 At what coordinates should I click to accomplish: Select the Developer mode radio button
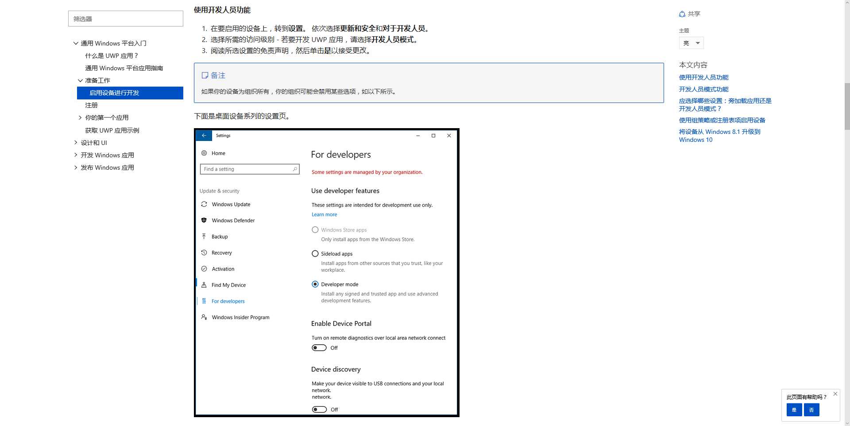point(315,284)
